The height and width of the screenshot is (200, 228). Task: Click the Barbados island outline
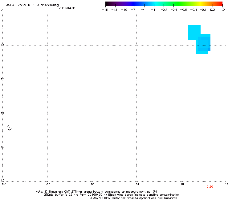9,128
